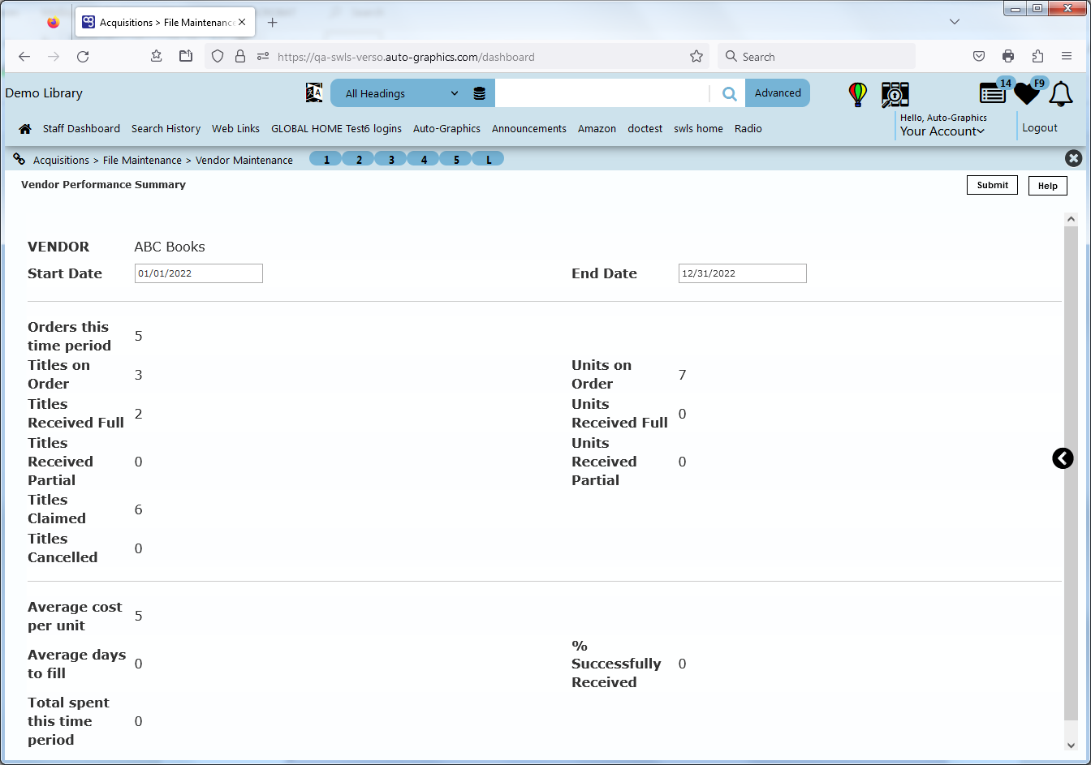Open Staff Dashboard
Viewport: 1091px width, 765px height.
pyautogui.click(x=81, y=129)
